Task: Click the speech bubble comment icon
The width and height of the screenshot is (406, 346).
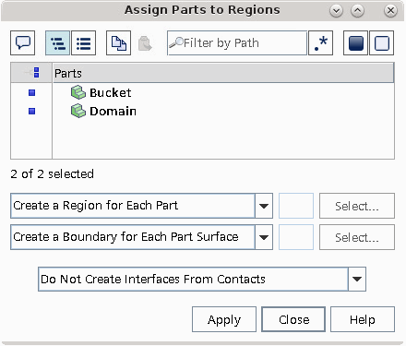Action: coord(23,43)
